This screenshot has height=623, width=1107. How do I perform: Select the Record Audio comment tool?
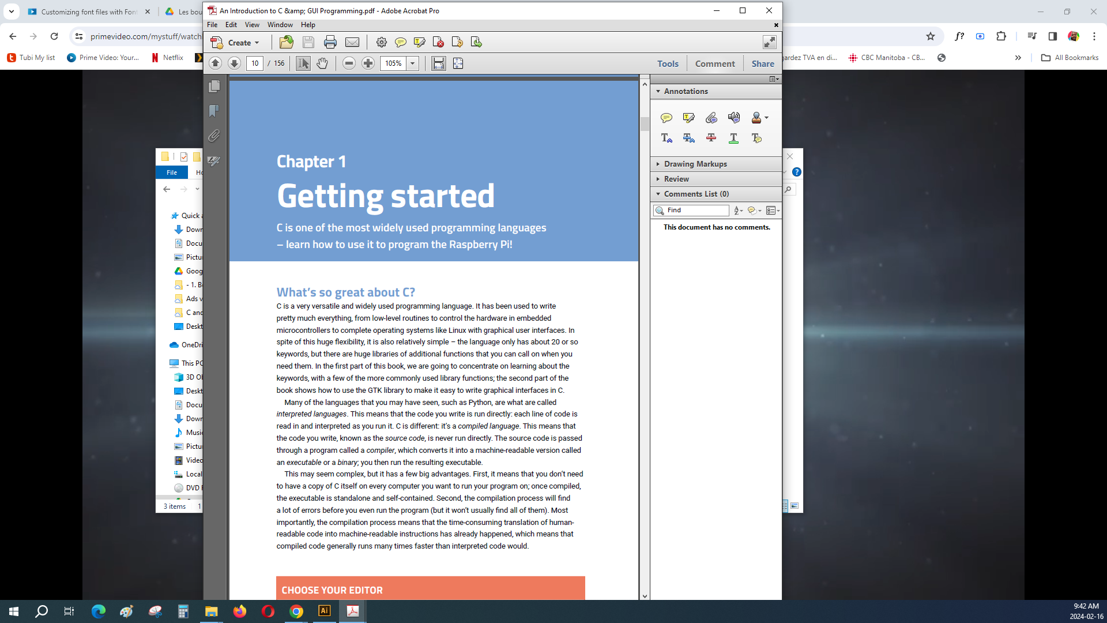coord(733,118)
